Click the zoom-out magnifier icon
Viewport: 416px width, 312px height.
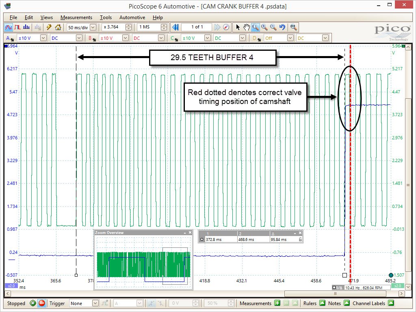pyautogui.click(x=273, y=28)
